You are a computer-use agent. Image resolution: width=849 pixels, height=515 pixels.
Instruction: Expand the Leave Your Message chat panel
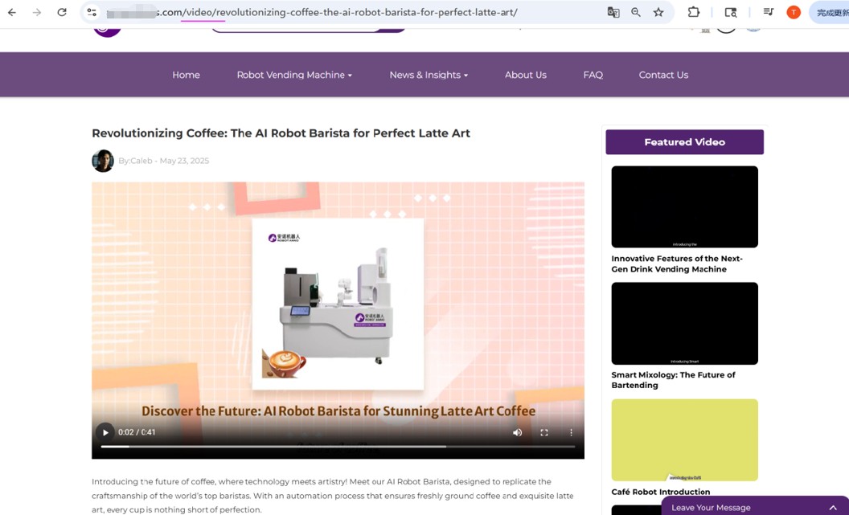pos(832,507)
